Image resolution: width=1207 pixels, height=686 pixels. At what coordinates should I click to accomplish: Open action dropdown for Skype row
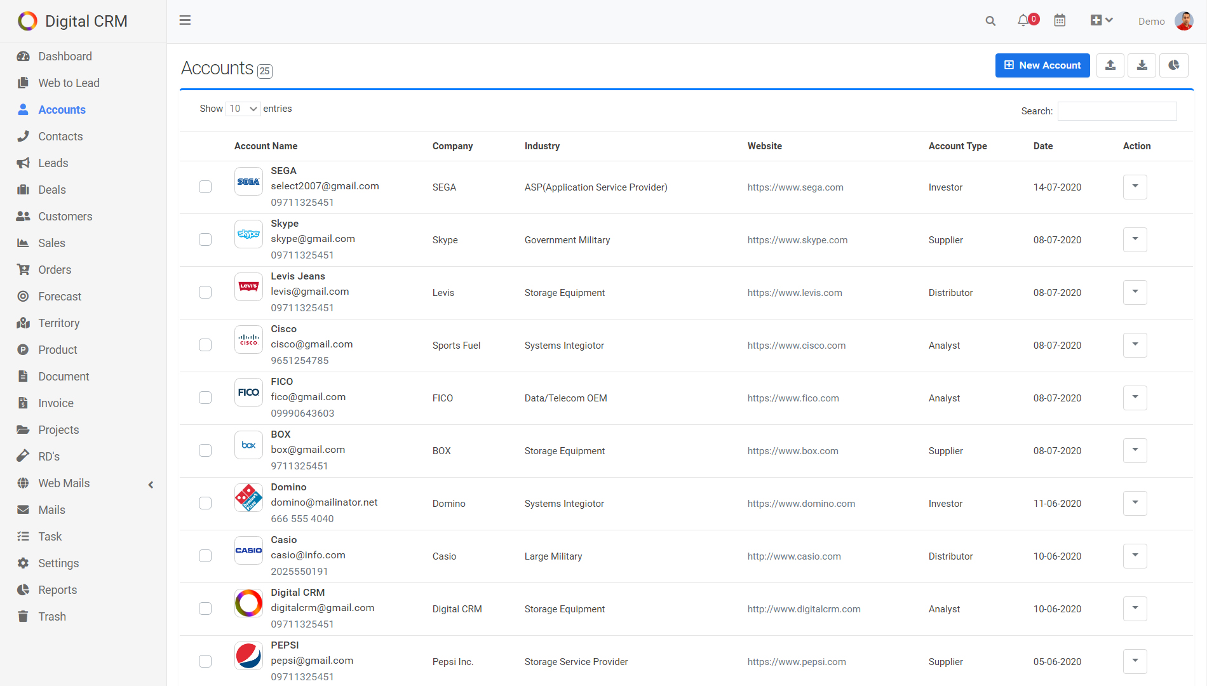coord(1135,239)
